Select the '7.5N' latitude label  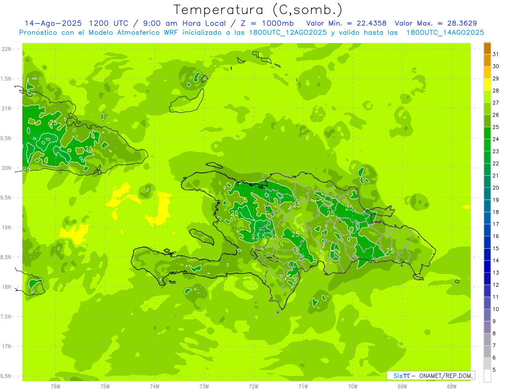pyautogui.click(x=7, y=317)
